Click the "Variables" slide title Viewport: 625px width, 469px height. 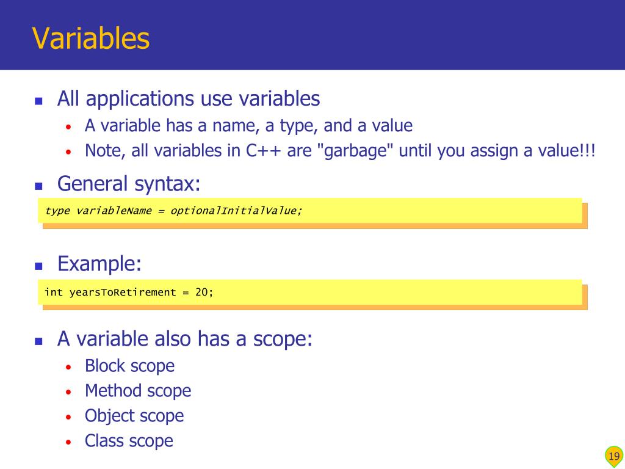(x=91, y=38)
